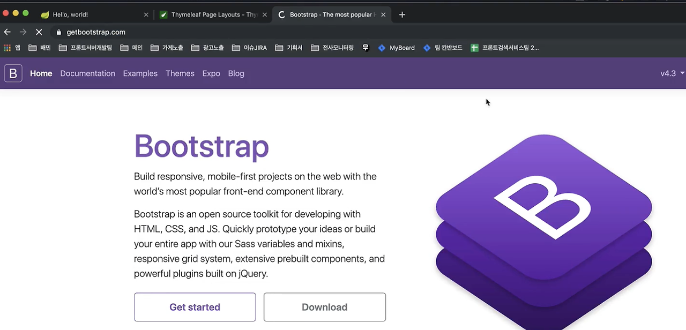Click the yellow minimize window button
Screen dimensions: 686x330
tap(16, 13)
